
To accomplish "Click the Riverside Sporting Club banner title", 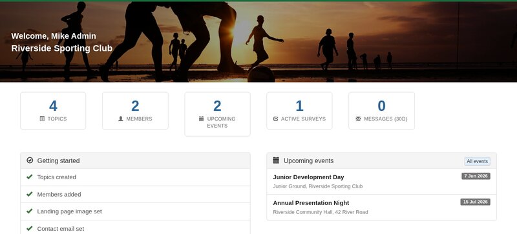I will (x=61, y=48).
